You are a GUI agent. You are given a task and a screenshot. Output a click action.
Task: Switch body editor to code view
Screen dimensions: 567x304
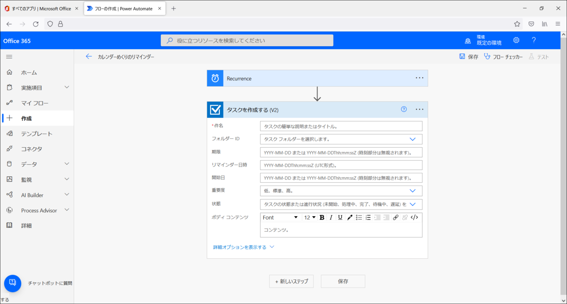tap(414, 218)
